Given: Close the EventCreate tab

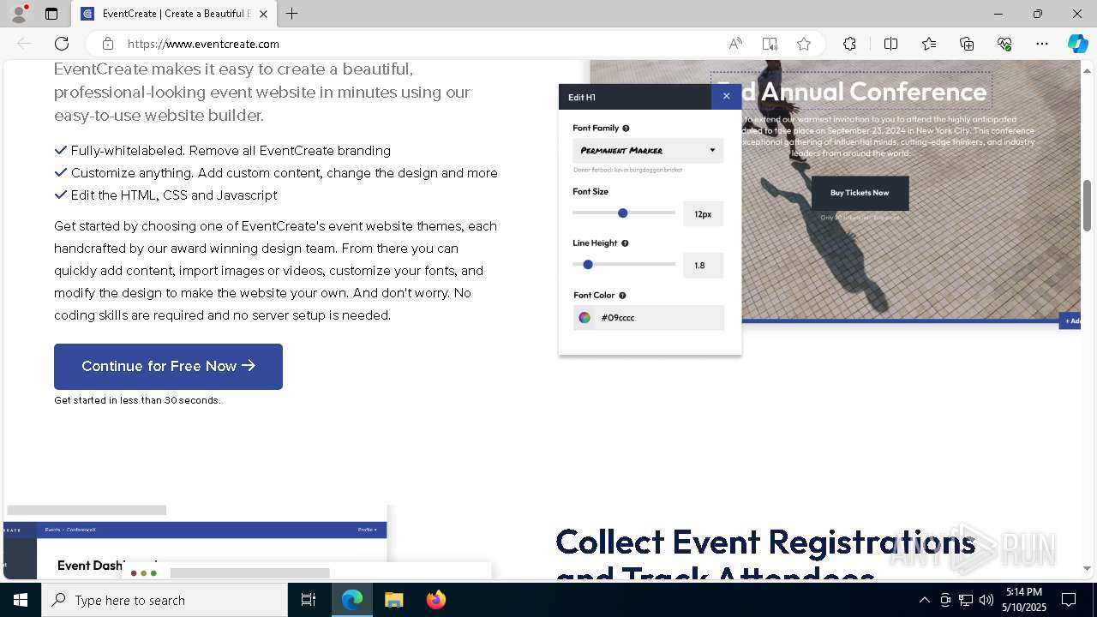Looking at the screenshot, I should pos(263,14).
